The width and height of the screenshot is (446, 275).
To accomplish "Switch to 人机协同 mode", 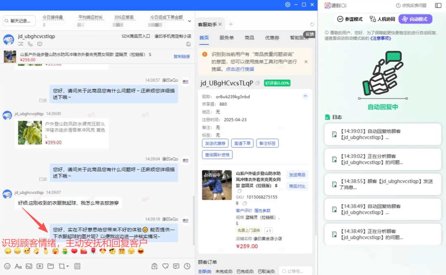I will [x=382, y=19].
